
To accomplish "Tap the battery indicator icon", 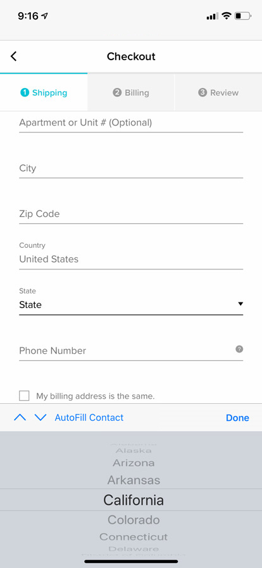I will point(242,16).
